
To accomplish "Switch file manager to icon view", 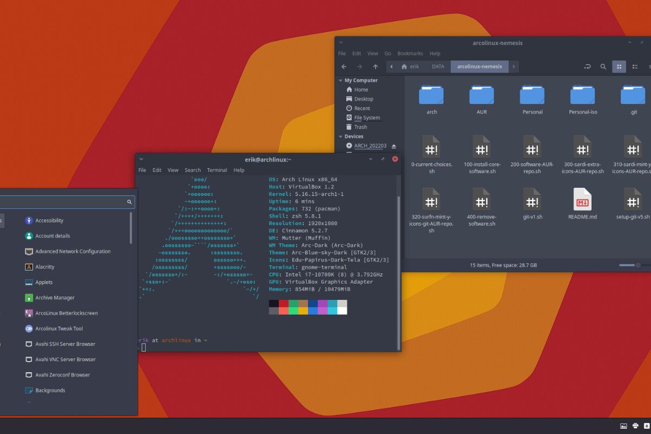I will click(x=619, y=67).
